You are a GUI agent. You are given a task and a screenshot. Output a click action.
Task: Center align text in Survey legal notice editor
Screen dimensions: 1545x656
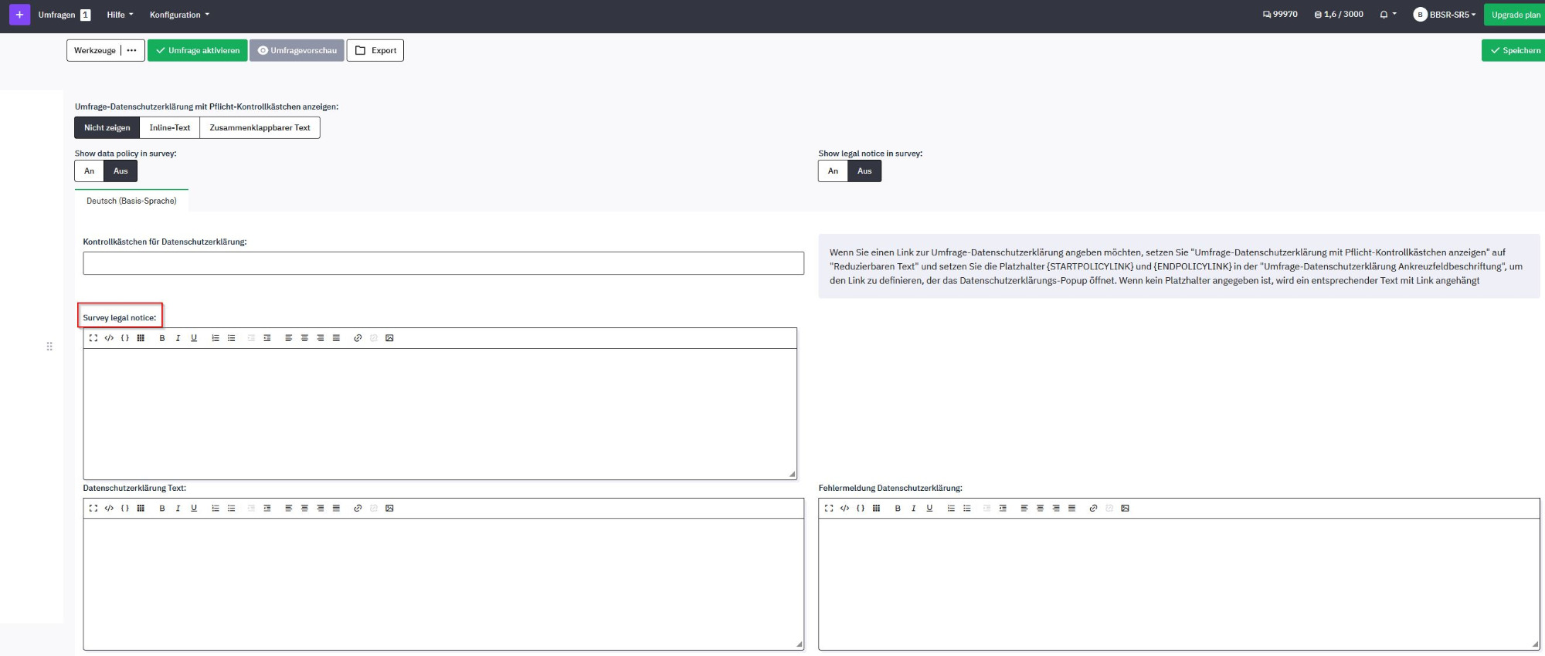point(304,338)
